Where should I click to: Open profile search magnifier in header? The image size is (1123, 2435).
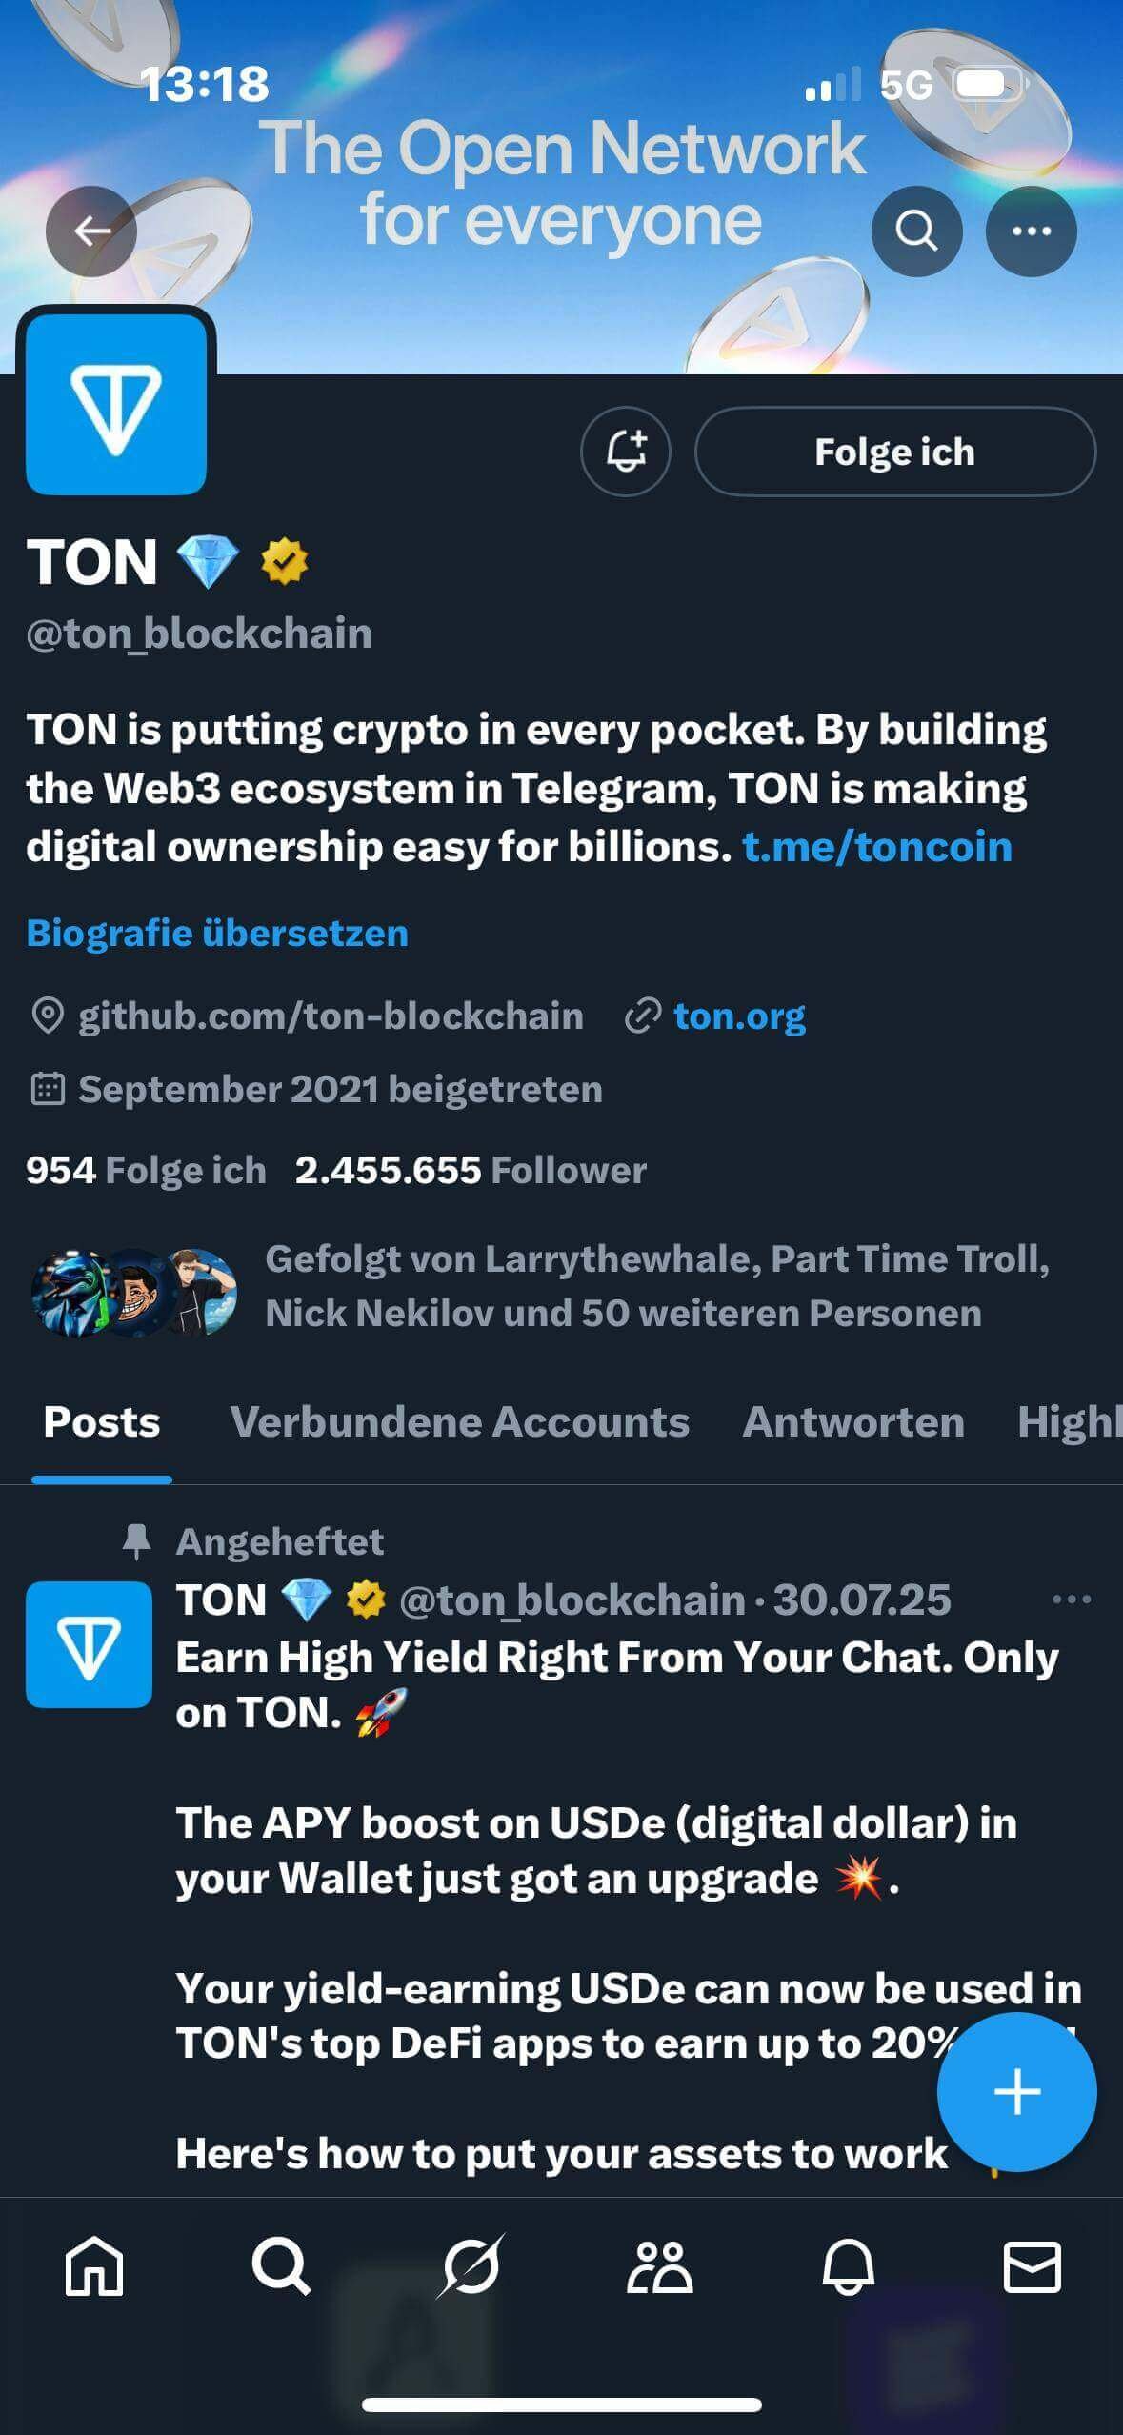916,231
